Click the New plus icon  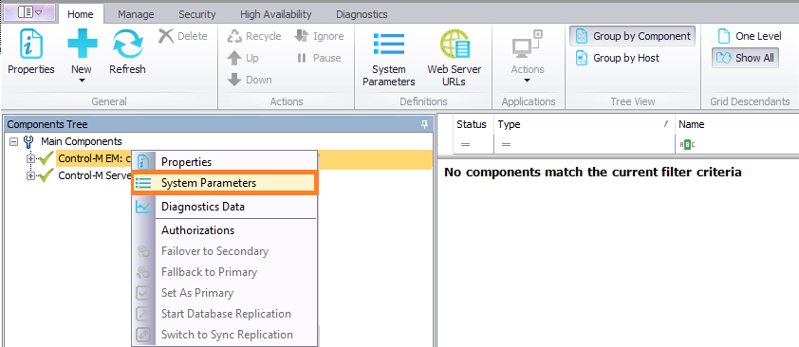(82, 44)
